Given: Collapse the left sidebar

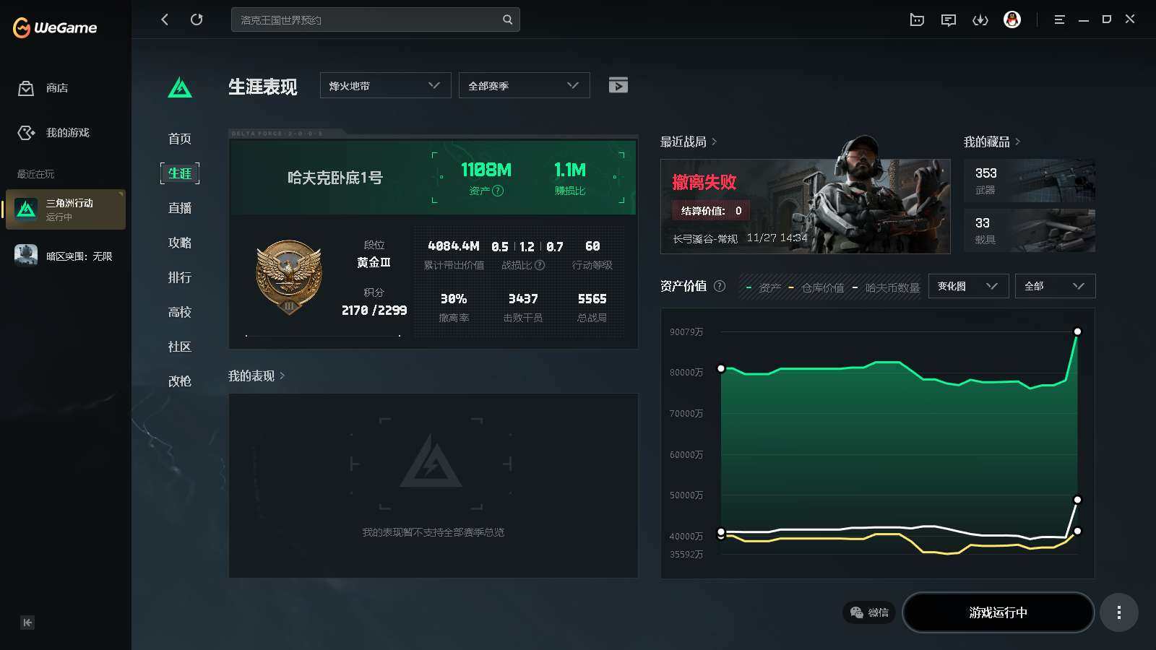Looking at the screenshot, I should pos(27,623).
